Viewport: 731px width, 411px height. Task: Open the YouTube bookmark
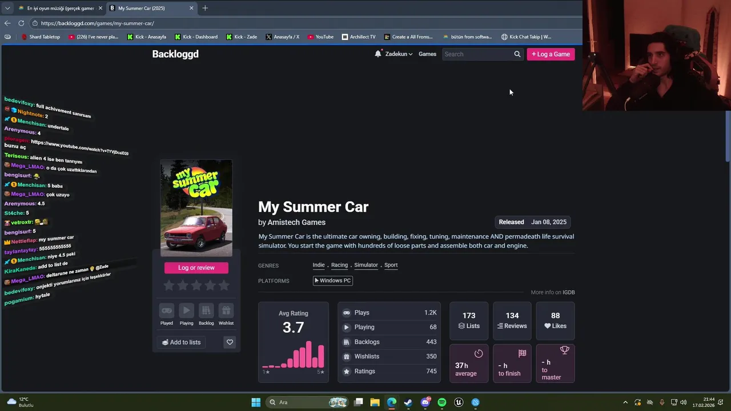coord(320,37)
